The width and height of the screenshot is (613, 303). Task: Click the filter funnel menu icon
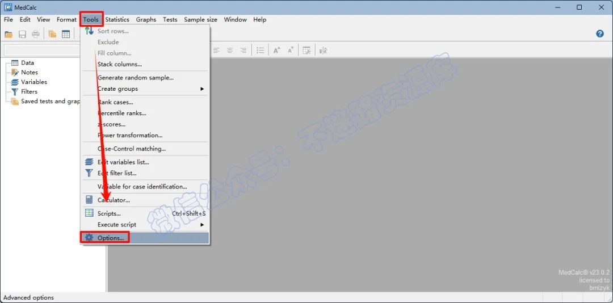click(x=89, y=173)
